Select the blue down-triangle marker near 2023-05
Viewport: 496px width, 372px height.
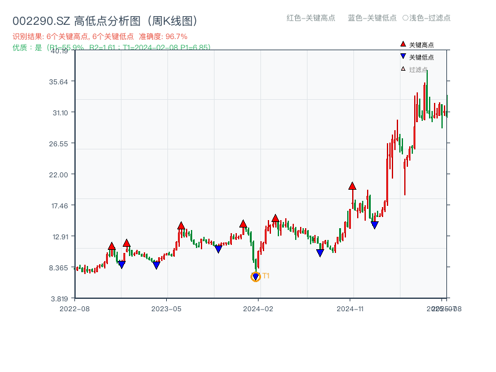pyautogui.click(x=156, y=265)
